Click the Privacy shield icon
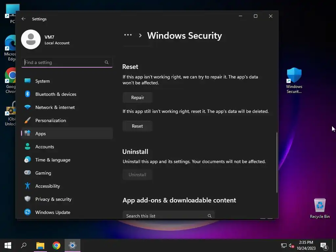Screen dimensions: 336x252 point(28,199)
